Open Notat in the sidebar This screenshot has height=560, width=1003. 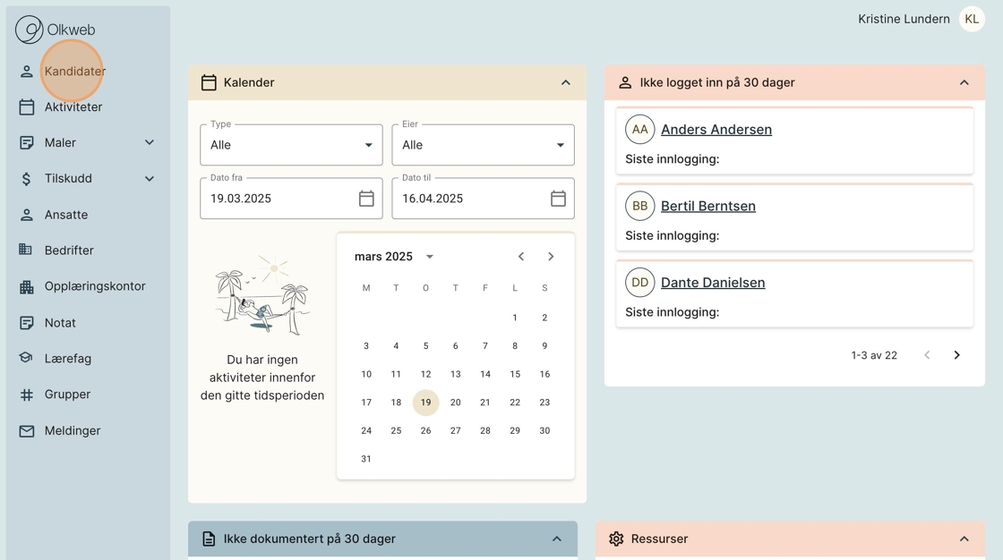pos(60,323)
